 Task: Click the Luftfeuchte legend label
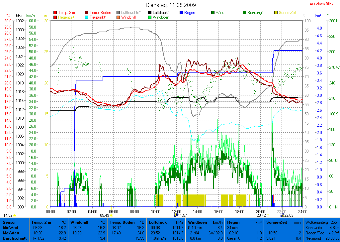tap(131, 13)
